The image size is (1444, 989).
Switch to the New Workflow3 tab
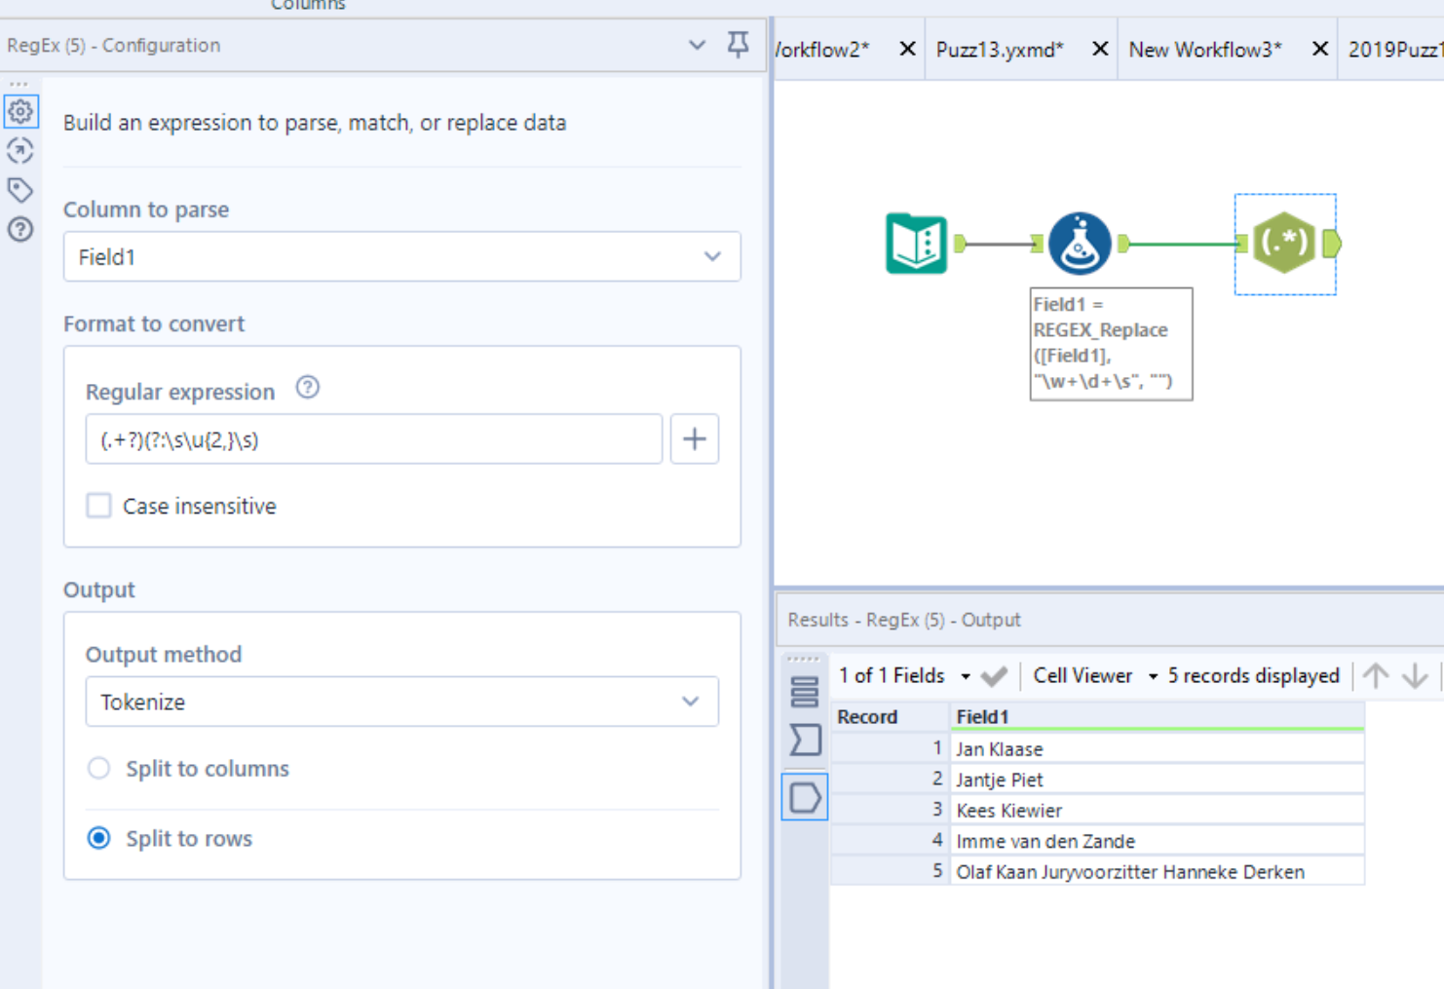pyautogui.click(x=1205, y=50)
